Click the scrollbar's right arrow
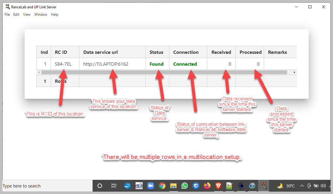 coord(294,72)
